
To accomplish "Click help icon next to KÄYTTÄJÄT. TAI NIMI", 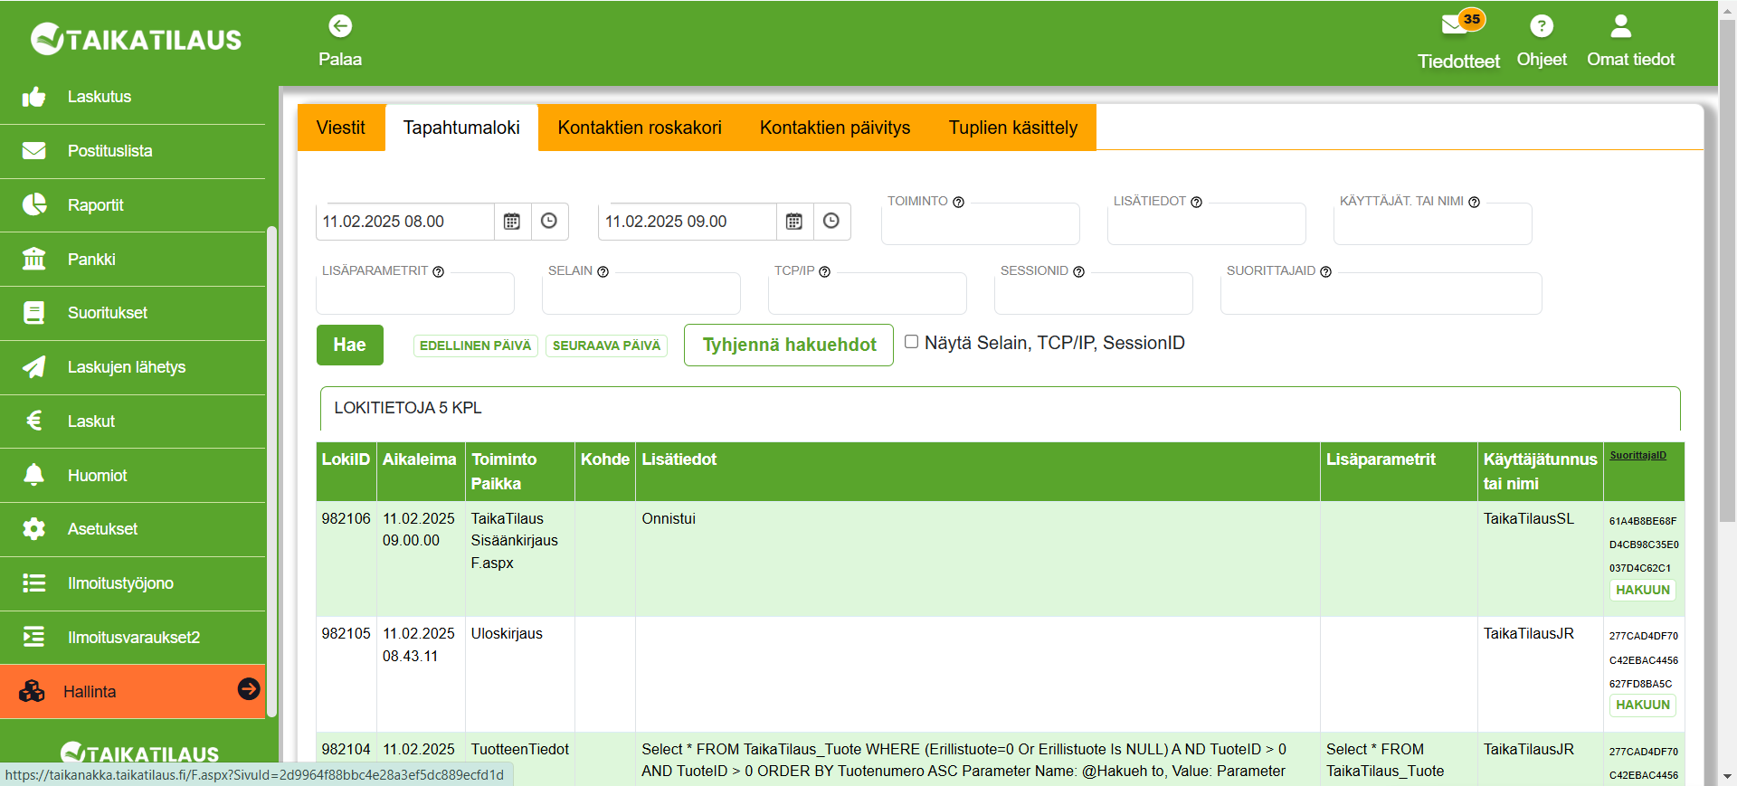I will coord(1475,202).
